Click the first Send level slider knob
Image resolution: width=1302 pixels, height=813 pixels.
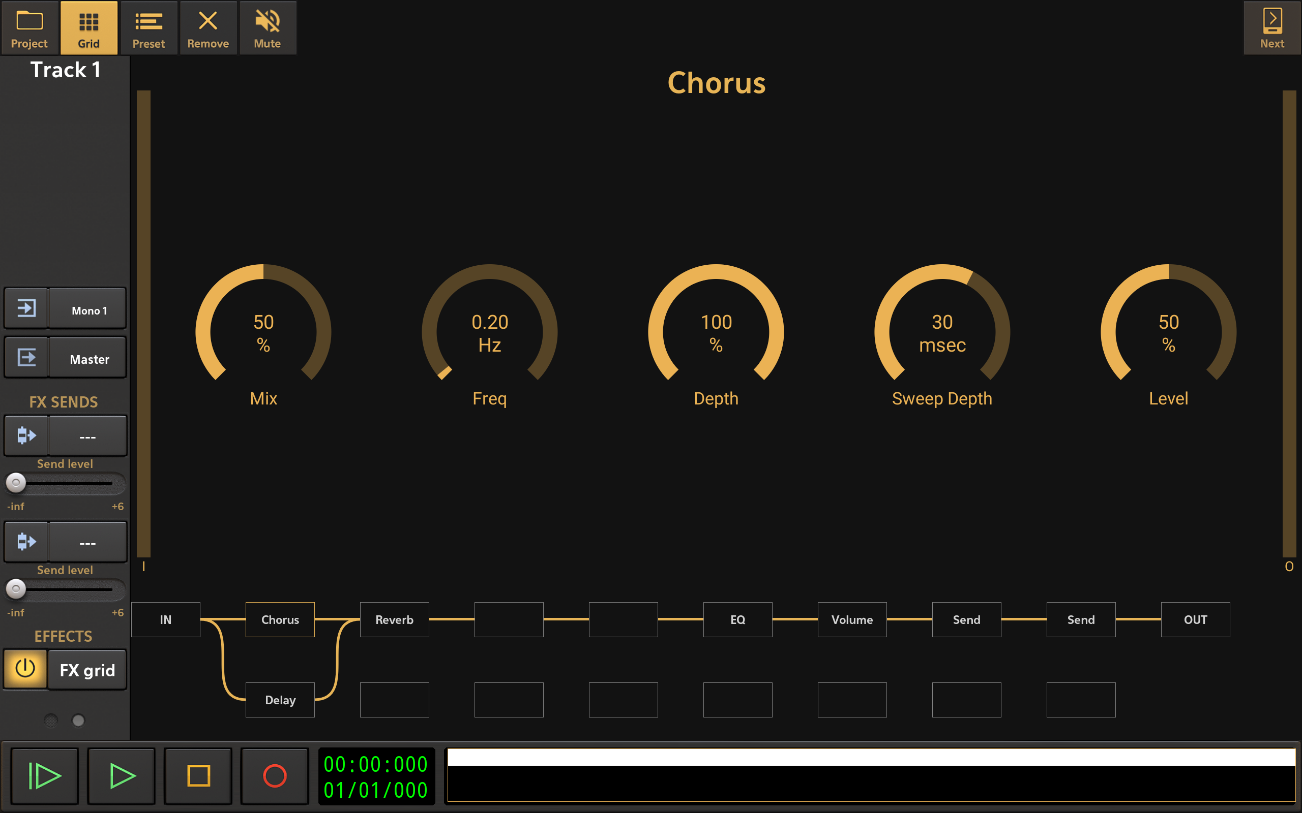point(16,483)
